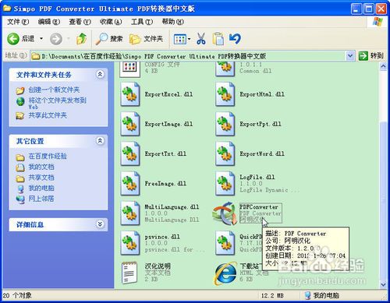Viewport: 390px width, 303px height.
Task: Open the Tools (工具) menu
Action: click(142, 22)
